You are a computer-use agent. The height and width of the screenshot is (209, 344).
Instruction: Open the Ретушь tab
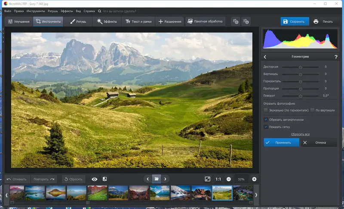78,21
